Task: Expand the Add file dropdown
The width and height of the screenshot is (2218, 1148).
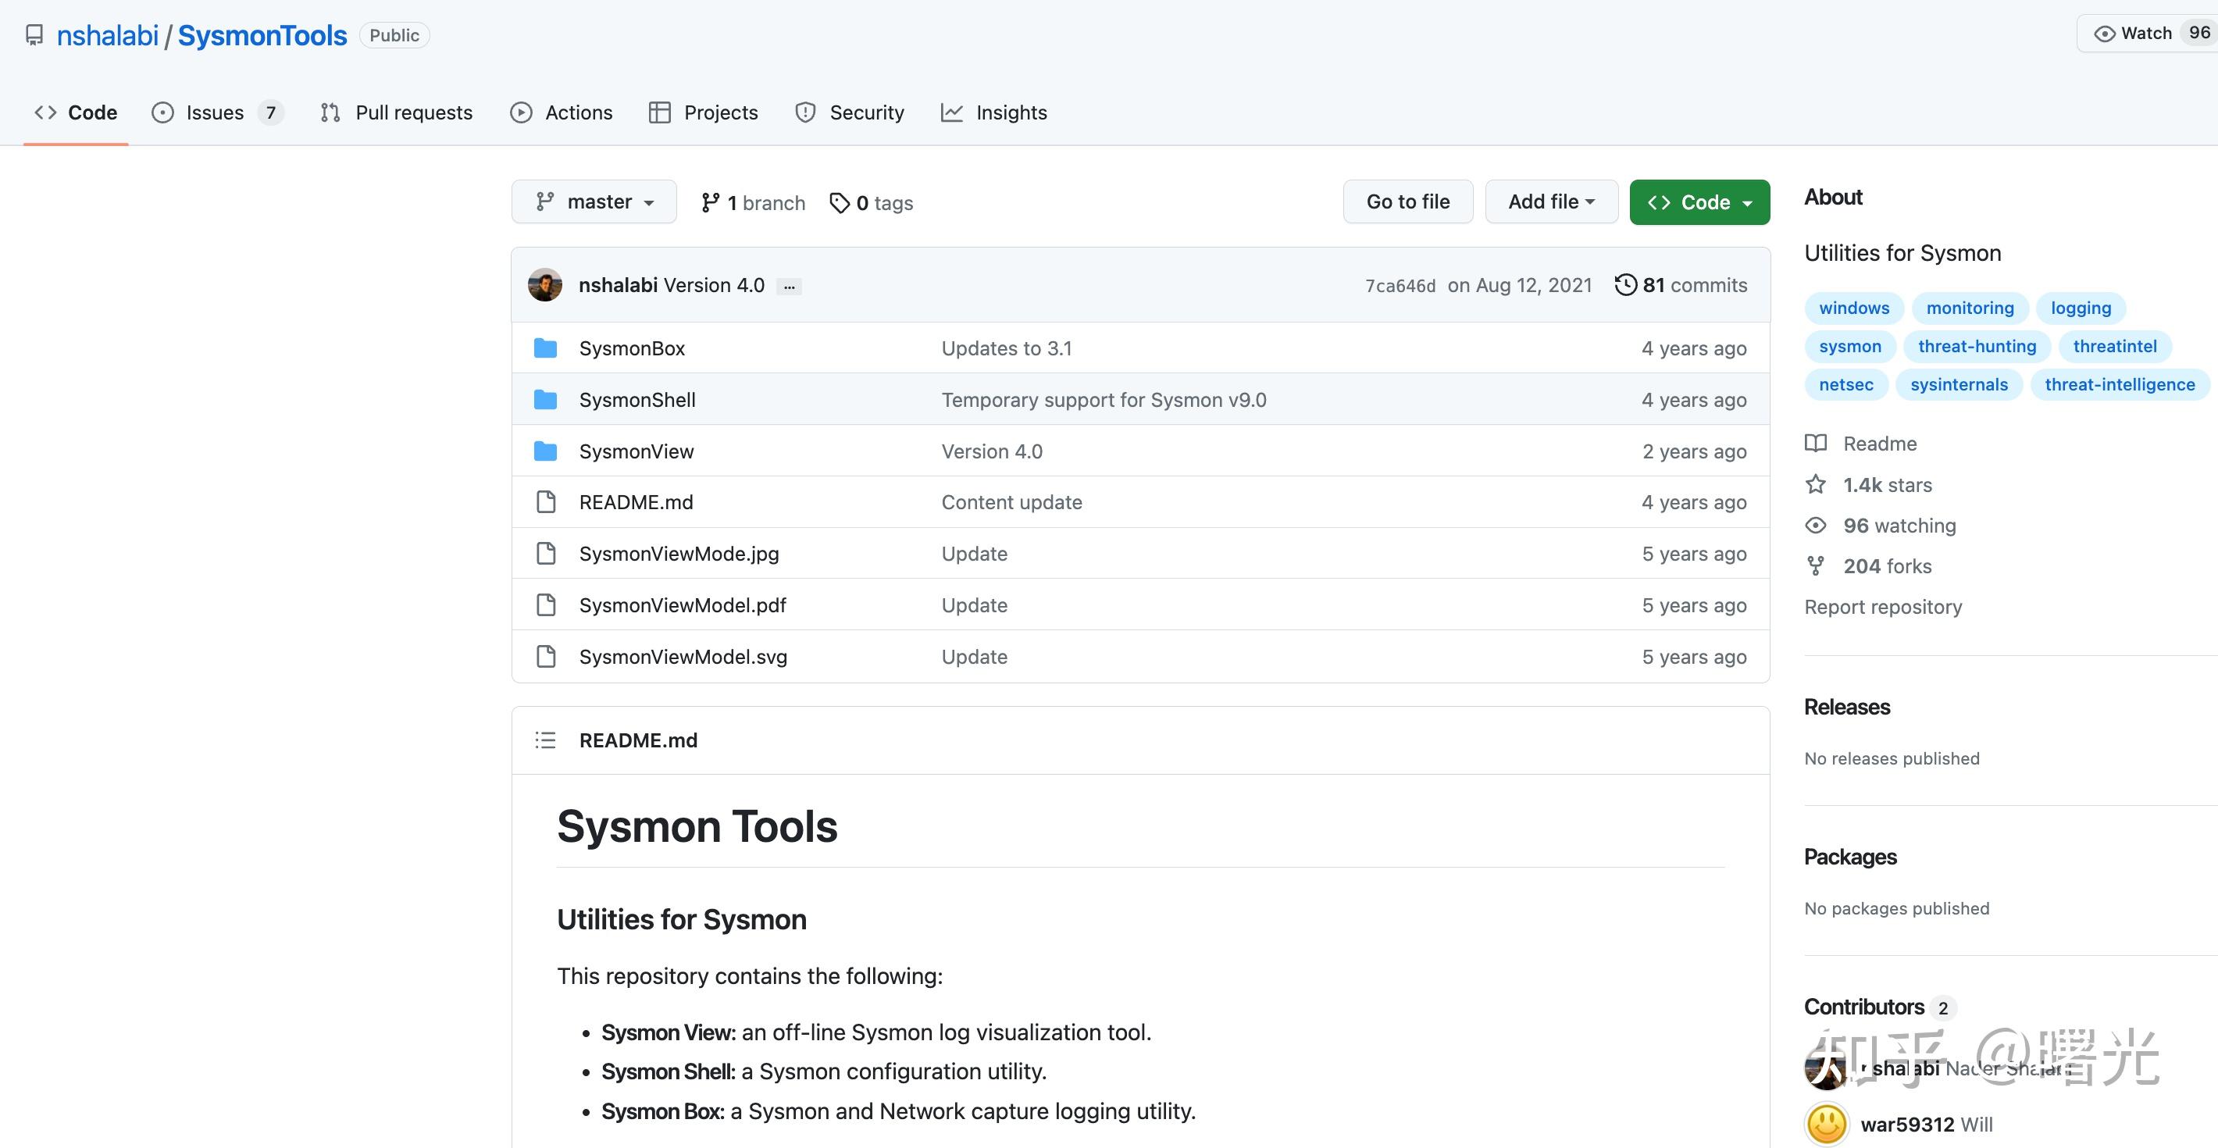Action: pyautogui.click(x=1551, y=201)
